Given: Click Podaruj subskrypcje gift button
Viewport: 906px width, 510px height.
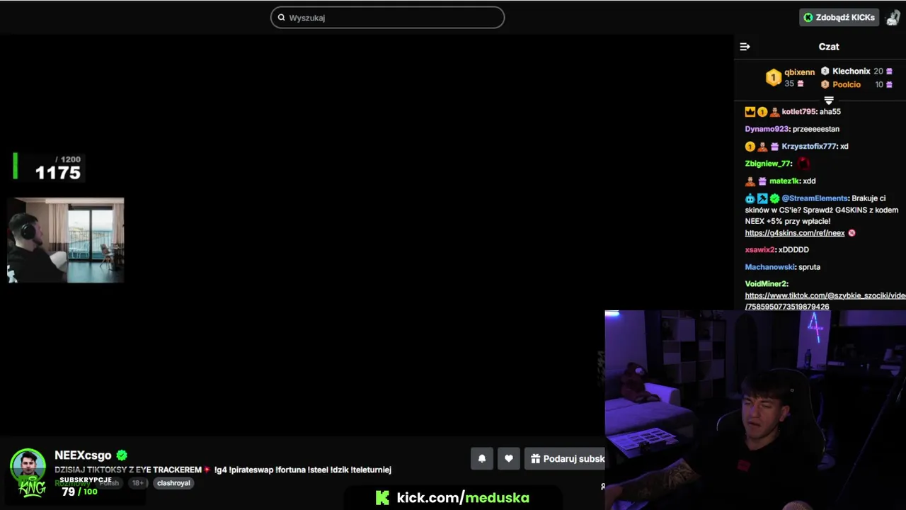Looking at the screenshot, I should [565, 458].
